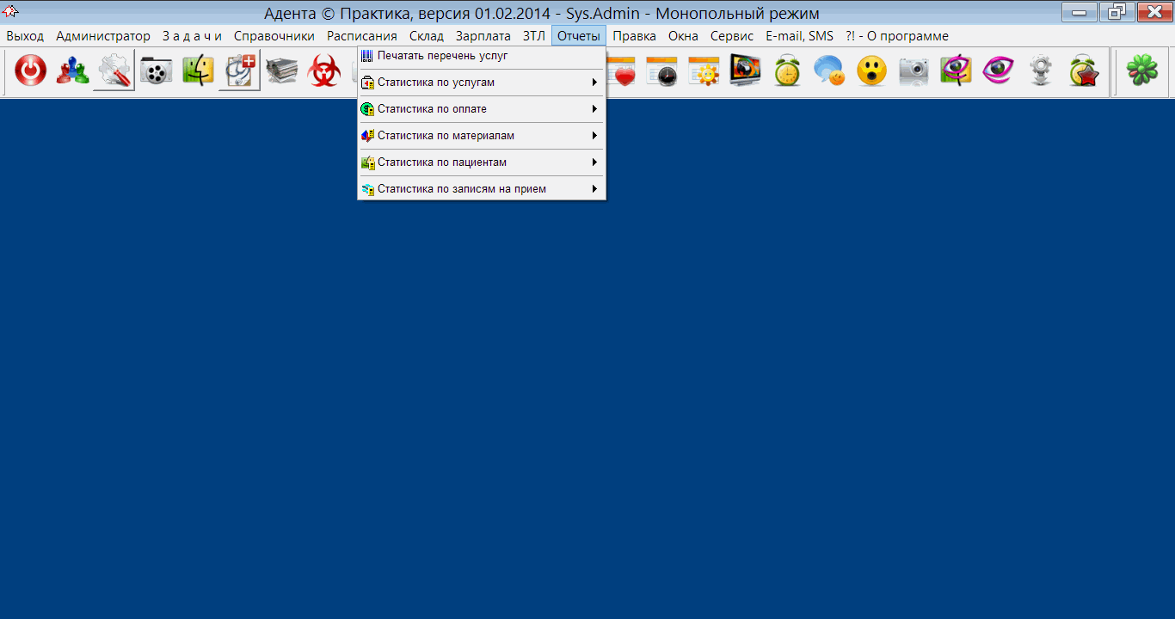Open the red biohazard toolbar icon
This screenshot has width=1175, height=619.
pos(324,71)
